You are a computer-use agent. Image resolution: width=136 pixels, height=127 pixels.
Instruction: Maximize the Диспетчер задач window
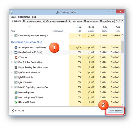(114, 11)
